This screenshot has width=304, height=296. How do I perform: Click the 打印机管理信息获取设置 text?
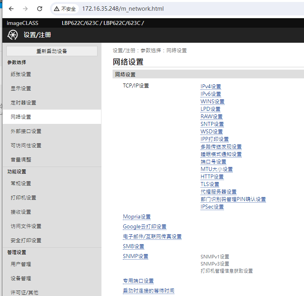pos(227,271)
